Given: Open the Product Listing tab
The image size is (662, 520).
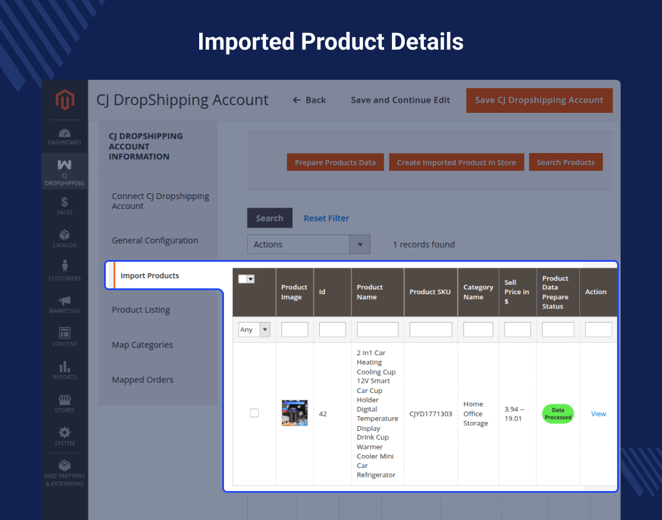Looking at the screenshot, I should [x=141, y=310].
